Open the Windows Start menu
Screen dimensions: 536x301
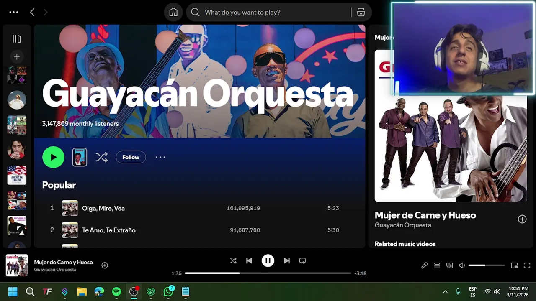[13, 291]
